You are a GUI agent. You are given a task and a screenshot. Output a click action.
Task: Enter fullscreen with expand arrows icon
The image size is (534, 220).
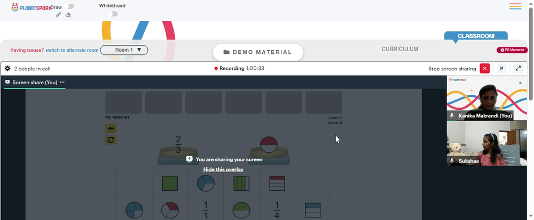click(x=518, y=68)
